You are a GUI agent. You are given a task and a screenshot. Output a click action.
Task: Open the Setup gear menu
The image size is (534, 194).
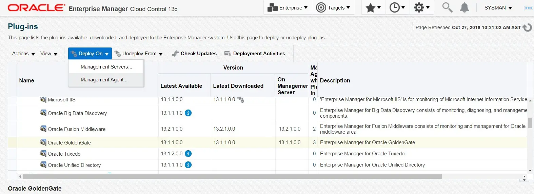pos(421,7)
